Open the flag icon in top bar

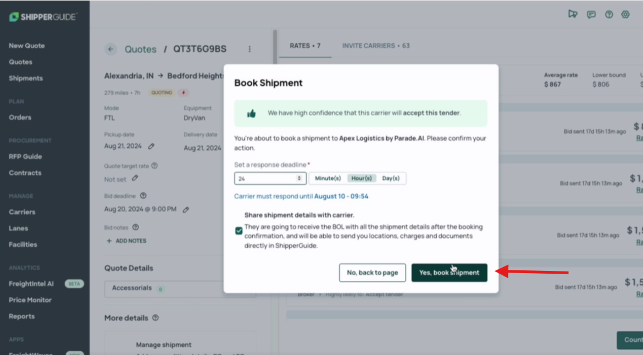[x=573, y=14]
